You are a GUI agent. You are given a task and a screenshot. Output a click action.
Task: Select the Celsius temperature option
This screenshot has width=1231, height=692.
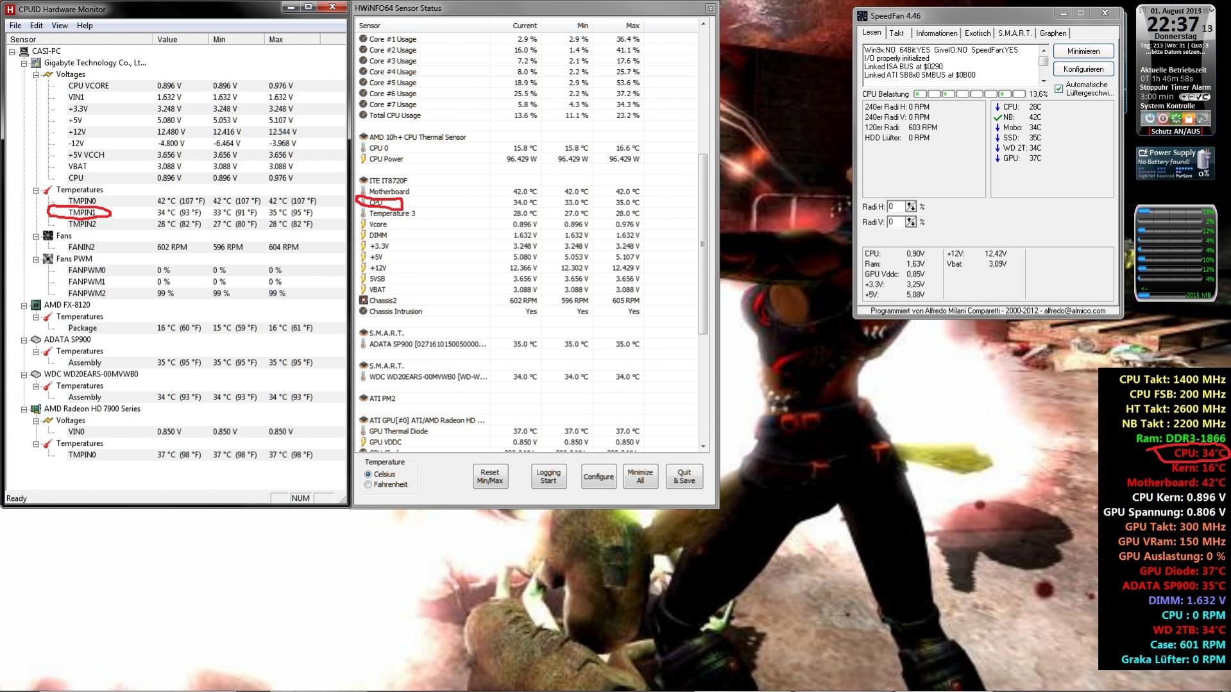click(381, 475)
